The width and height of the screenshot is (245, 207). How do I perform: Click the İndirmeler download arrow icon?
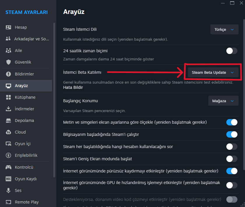pos(8,109)
